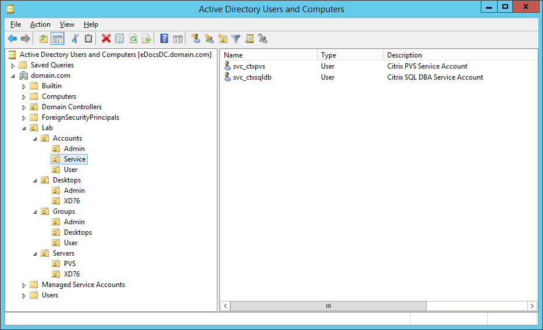Expand the Builtin tree node
The image size is (543, 330).
pyautogui.click(x=24, y=86)
